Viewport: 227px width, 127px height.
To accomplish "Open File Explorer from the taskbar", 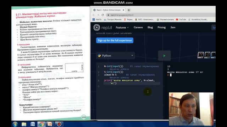I will click(x=24, y=124).
